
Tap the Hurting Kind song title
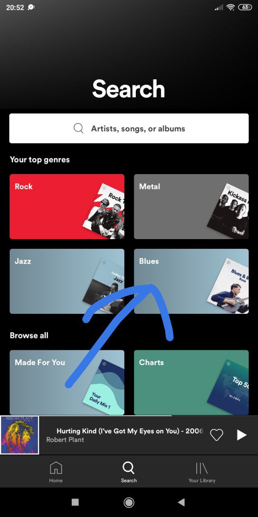click(130, 431)
